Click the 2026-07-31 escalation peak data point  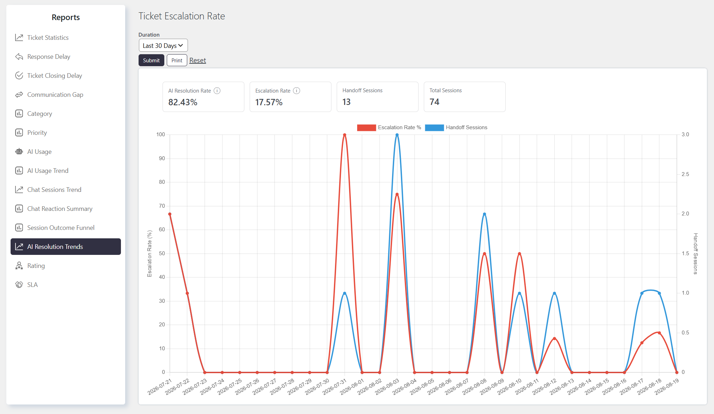click(344, 135)
